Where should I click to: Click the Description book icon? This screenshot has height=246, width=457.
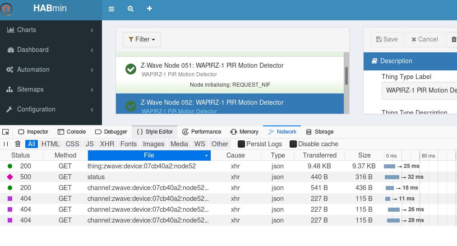pos(374,61)
